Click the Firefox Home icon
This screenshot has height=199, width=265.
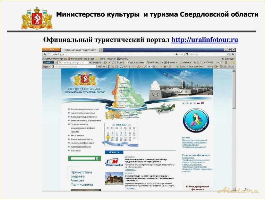(x=233, y=54)
